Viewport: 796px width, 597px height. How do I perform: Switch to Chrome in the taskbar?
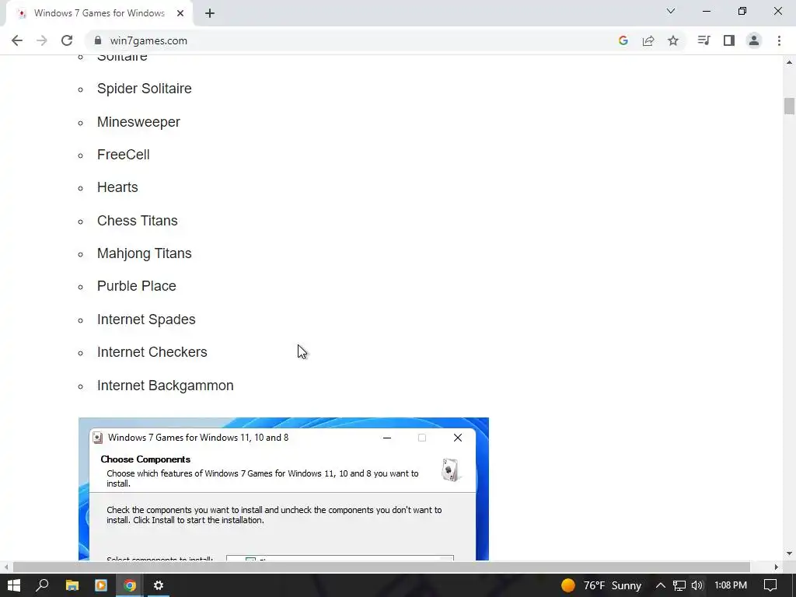pyautogui.click(x=130, y=585)
